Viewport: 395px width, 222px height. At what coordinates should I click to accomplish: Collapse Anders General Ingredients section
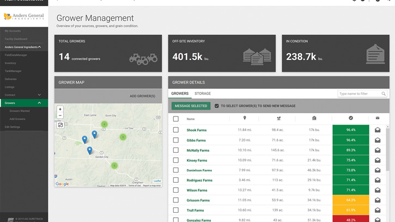pyautogui.click(x=40, y=47)
